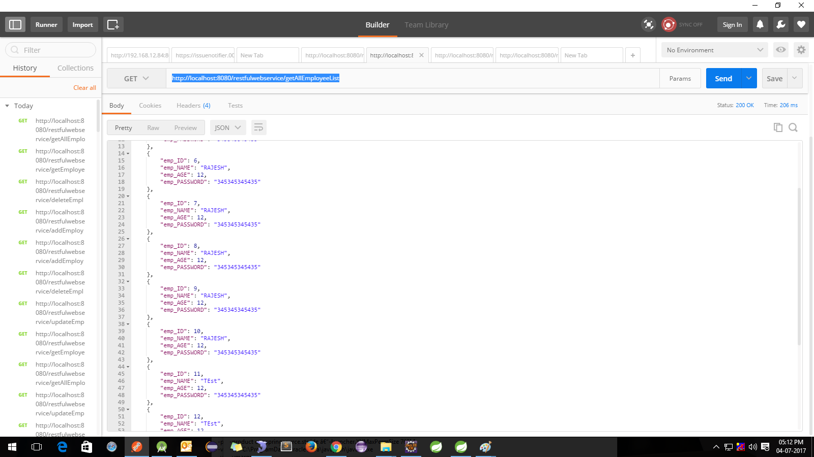
Task: Clear request history with Clear all
Action: point(84,87)
